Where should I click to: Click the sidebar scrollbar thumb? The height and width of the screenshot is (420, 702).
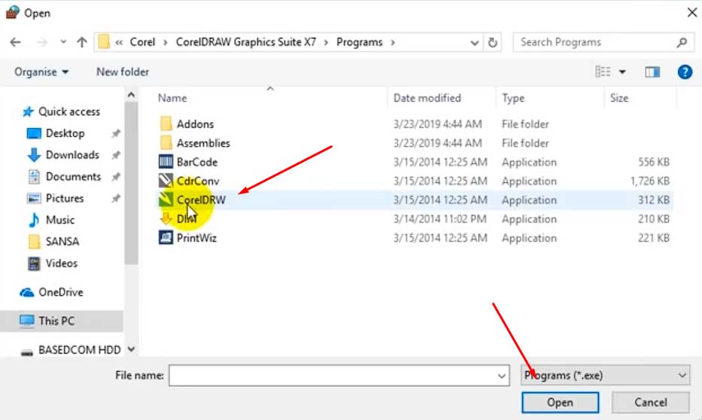[x=131, y=183]
